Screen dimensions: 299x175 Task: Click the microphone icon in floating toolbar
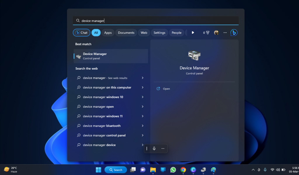pyautogui.click(x=154, y=149)
